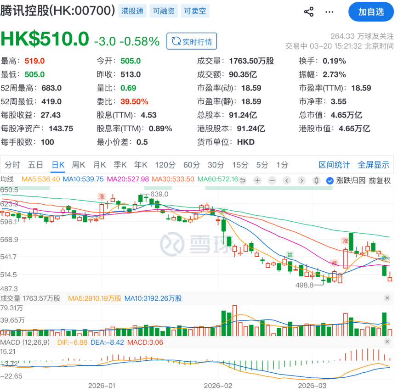Viewport: 398px width, 392px height.
Task: Click the 498.8 low price label on chart
Action: (305, 285)
